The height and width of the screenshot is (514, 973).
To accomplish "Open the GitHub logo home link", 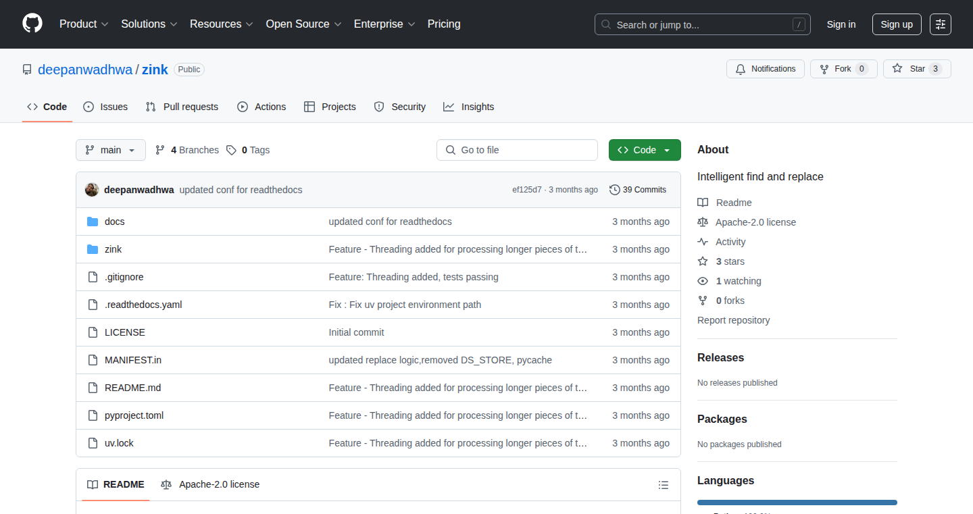I will [32, 24].
